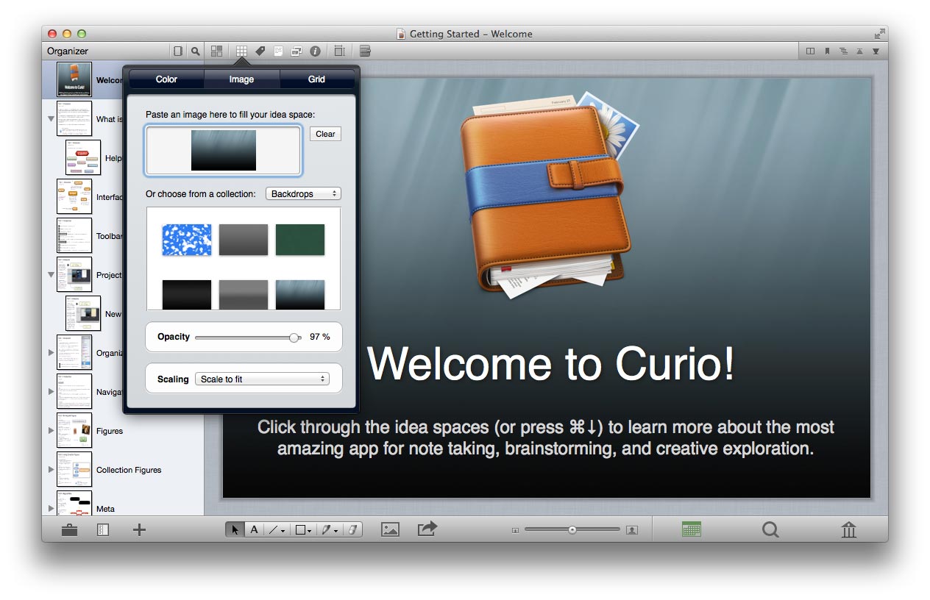Click the small zoom-out icon beside zoom slider
Image resolution: width=930 pixels, height=600 pixels.
(515, 530)
